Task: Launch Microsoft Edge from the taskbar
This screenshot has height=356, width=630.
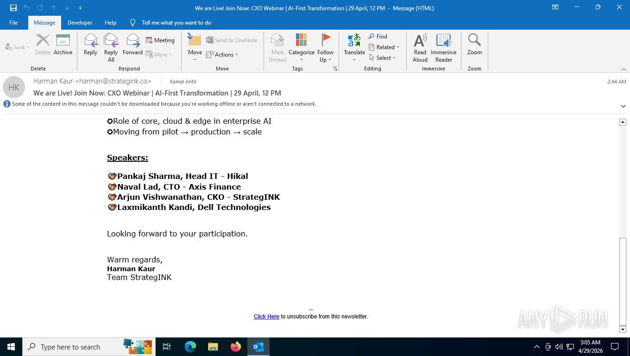Action: point(190,347)
